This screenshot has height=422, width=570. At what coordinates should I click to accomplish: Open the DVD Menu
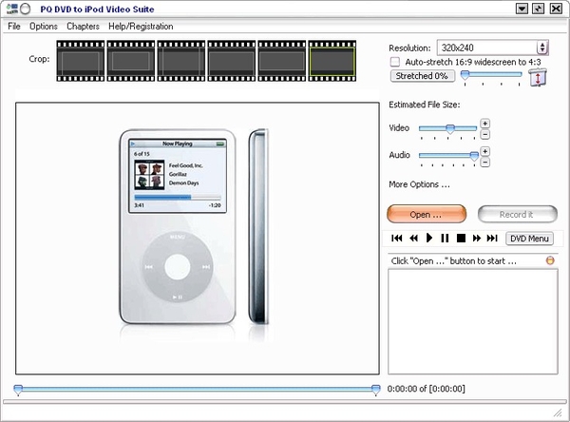[x=529, y=238]
